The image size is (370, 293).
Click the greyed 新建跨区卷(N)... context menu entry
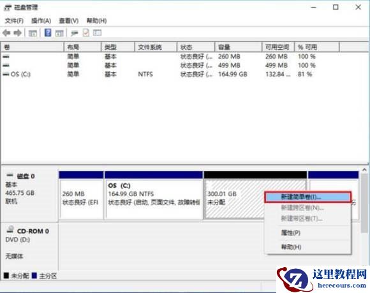[307, 208]
